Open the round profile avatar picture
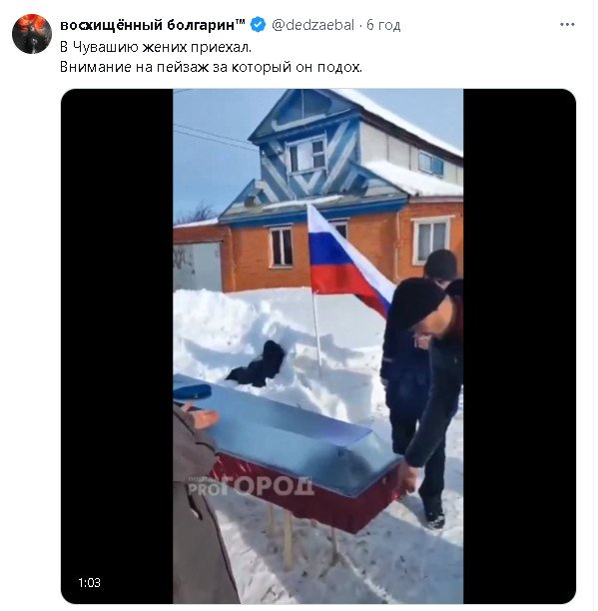Image resolution: width=598 pixels, height=611 pixels. click(x=32, y=34)
